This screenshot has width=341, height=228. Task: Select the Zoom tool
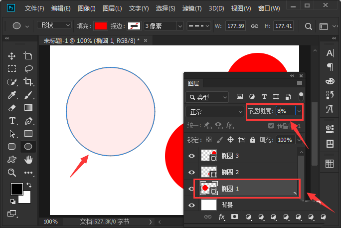(12, 173)
